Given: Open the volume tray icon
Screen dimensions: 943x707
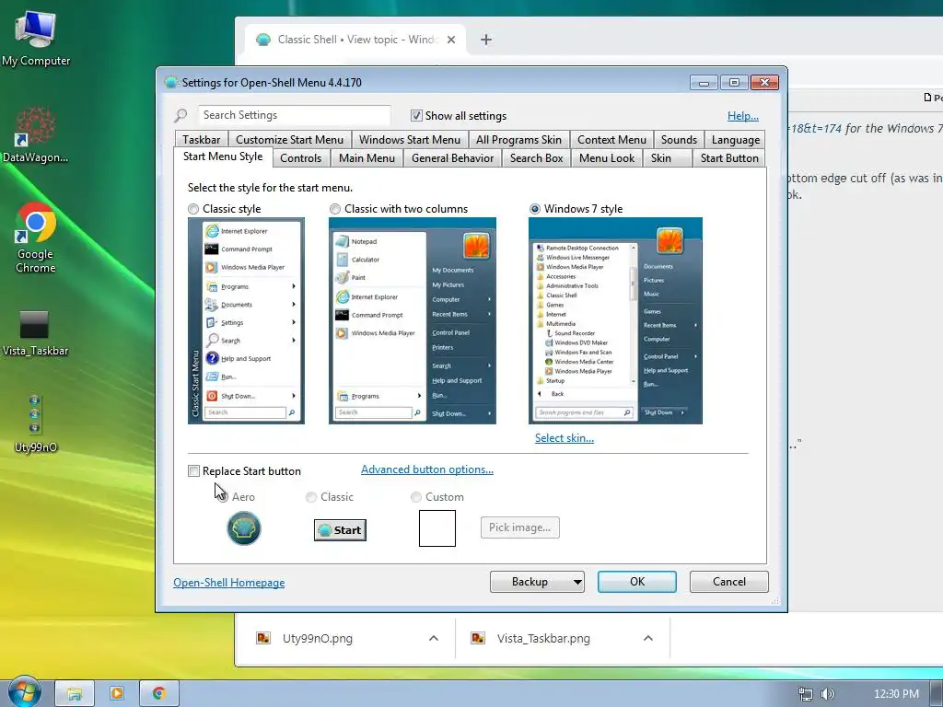Looking at the screenshot, I should tap(828, 694).
